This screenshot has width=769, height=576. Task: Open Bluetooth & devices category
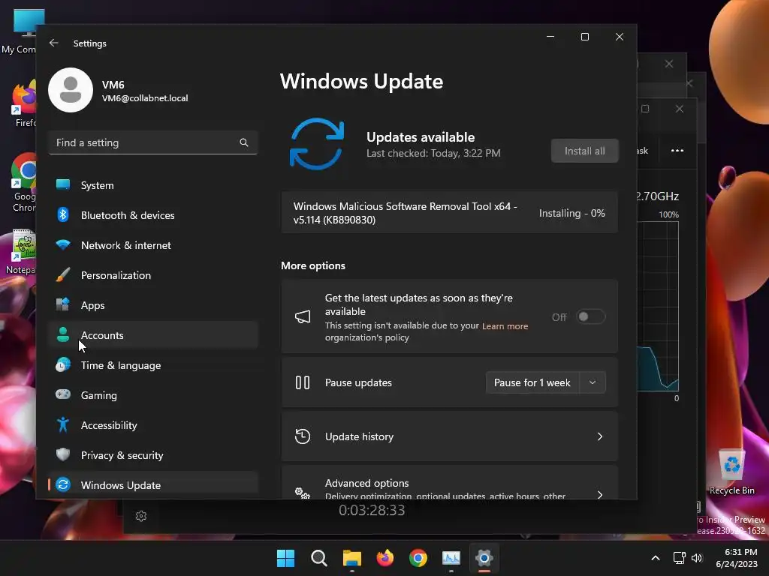(153, 215)
